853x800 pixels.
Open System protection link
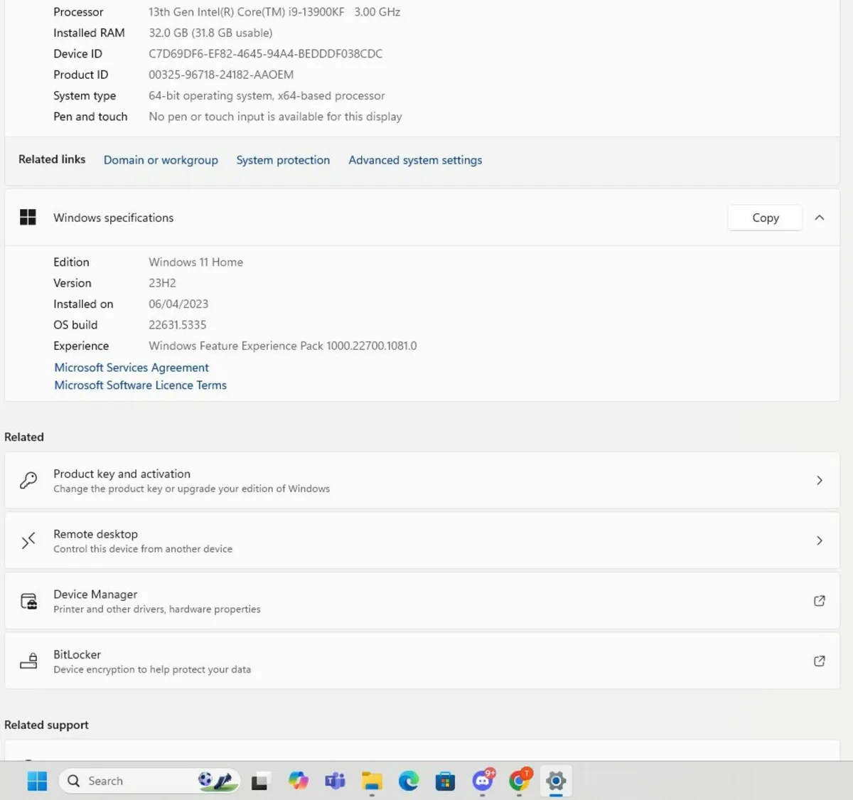[283, 160]
